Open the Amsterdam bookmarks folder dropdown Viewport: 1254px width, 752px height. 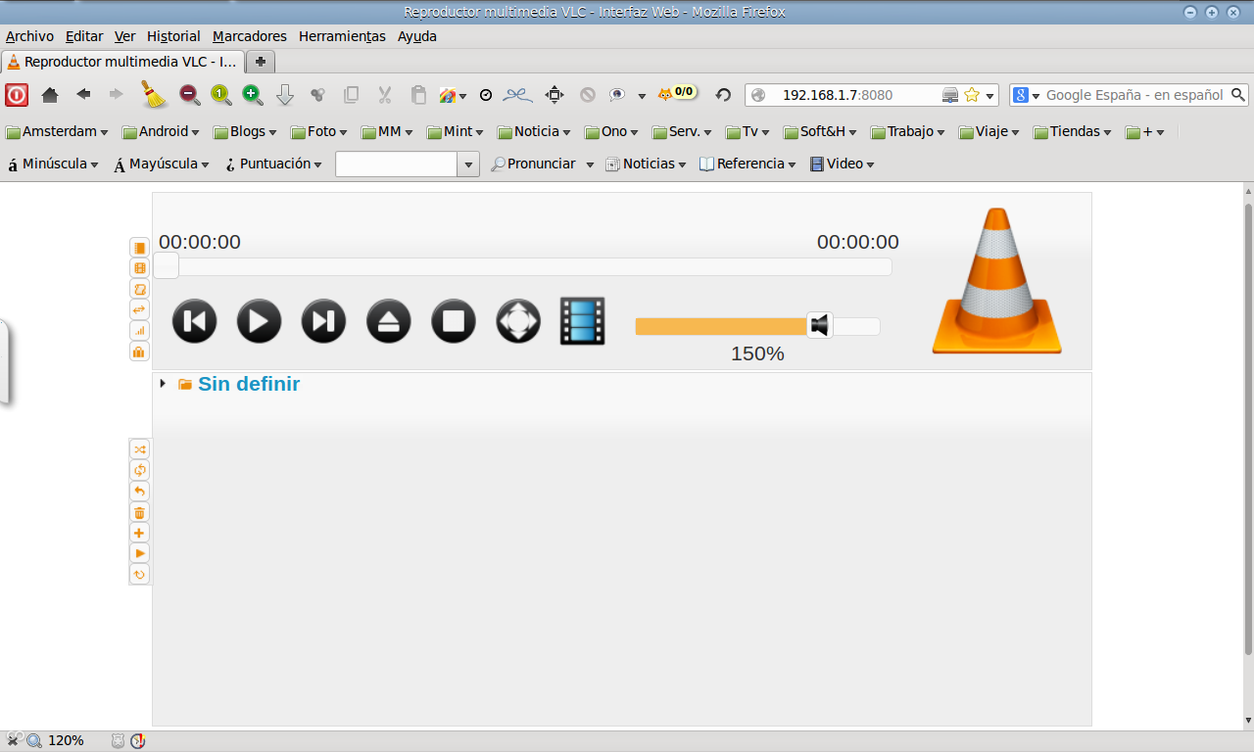(x=57, y=131)
